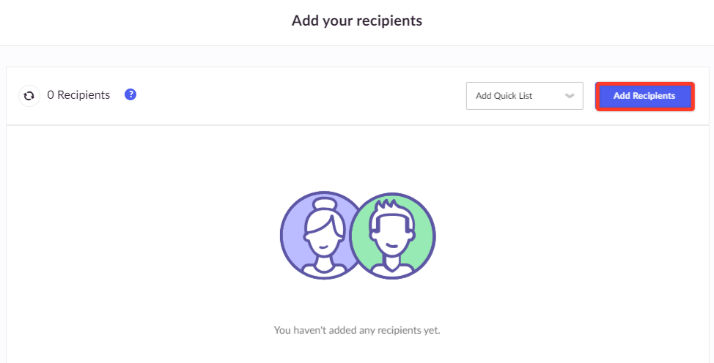This screenshot has width=714, height=363.
Task: Open the Add Quick List dropdown
Action: (x=525, y=96)
